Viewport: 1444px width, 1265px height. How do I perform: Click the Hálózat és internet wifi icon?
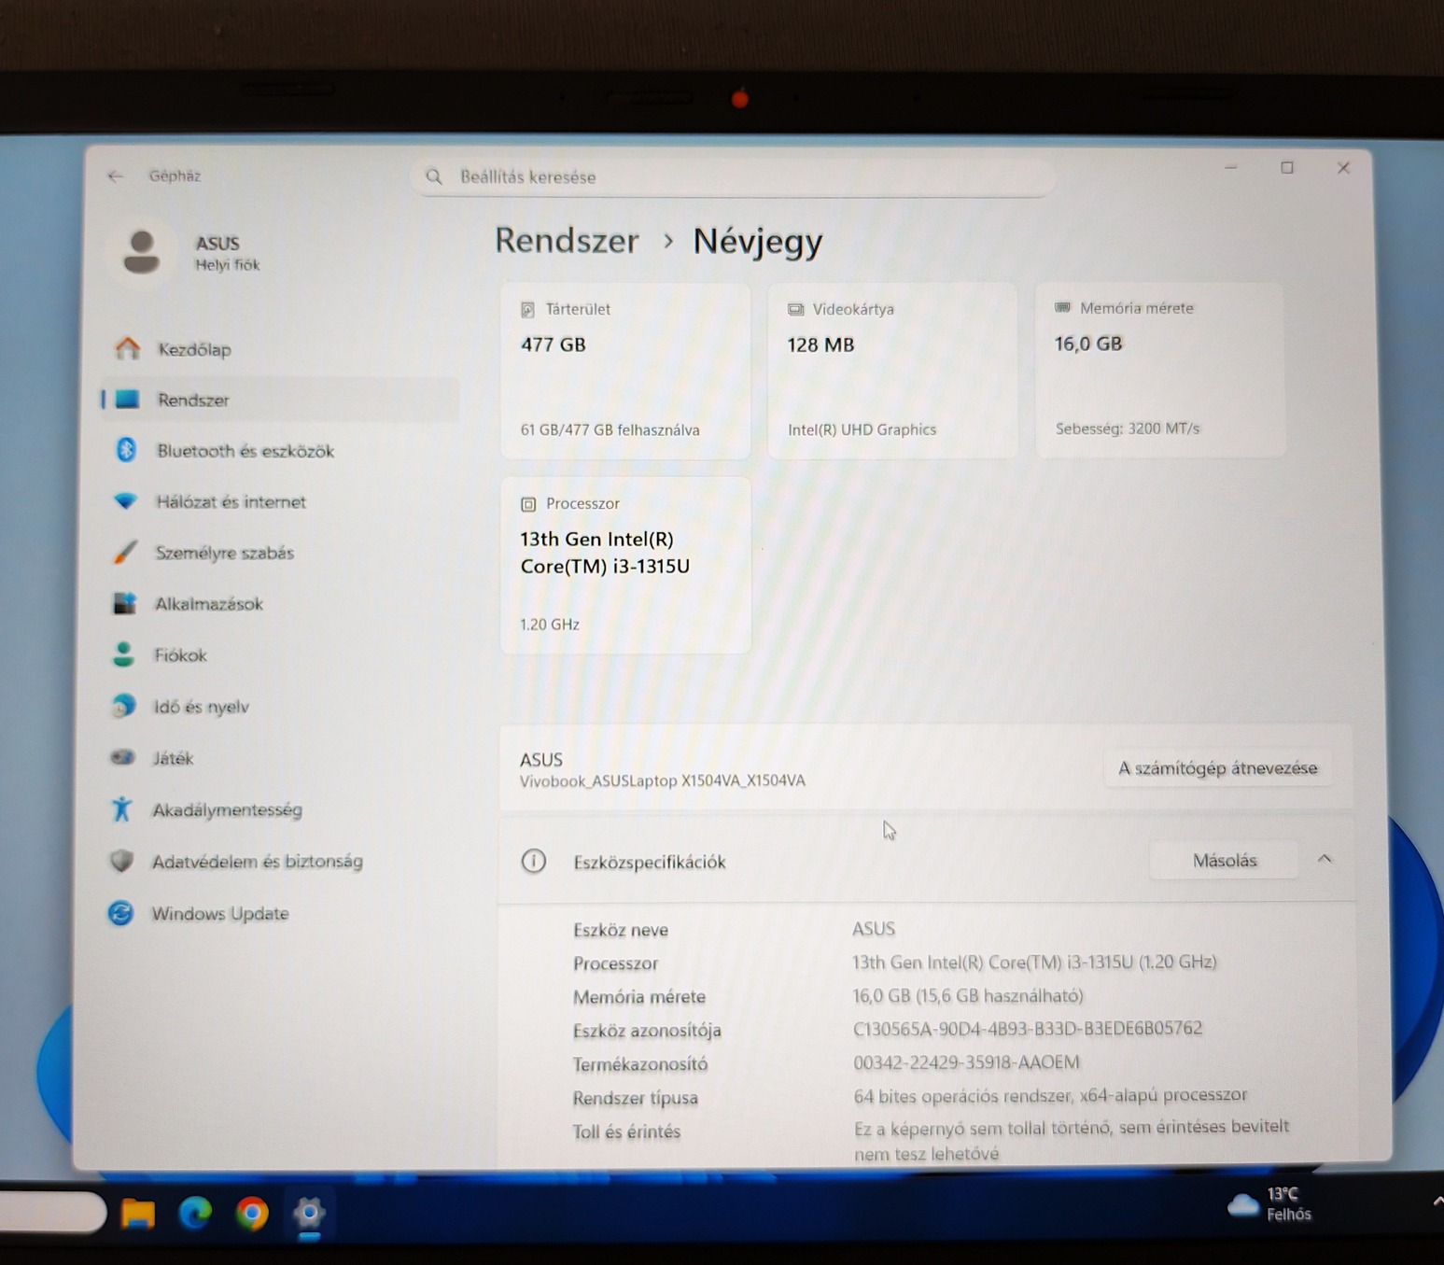pos(125,501)
